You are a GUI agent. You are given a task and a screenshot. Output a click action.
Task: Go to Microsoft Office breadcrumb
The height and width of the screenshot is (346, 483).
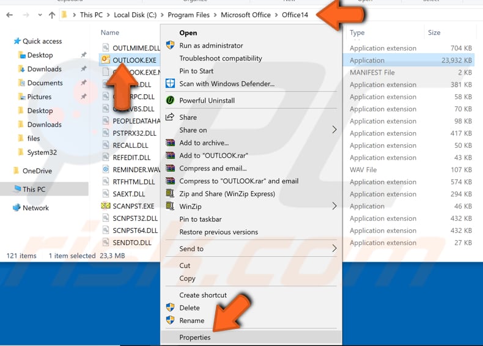[x=246, y=15]
